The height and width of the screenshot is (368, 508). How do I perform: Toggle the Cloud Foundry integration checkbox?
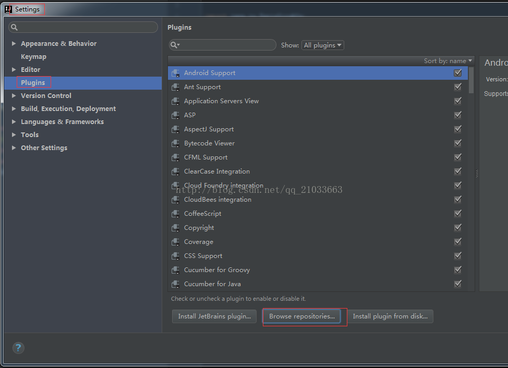(458, 186)
